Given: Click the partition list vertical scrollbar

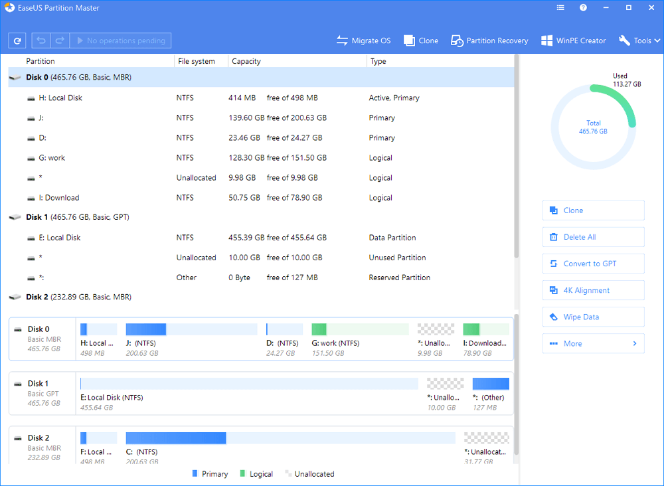Looking at the screenshot, I should tap(516, 157).
